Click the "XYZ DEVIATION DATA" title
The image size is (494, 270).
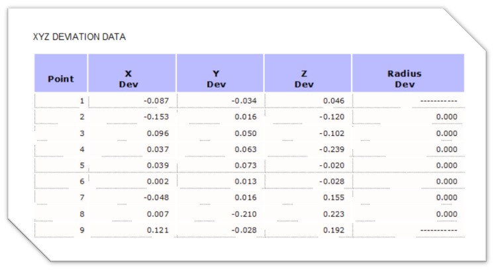[x=79, y=36]
